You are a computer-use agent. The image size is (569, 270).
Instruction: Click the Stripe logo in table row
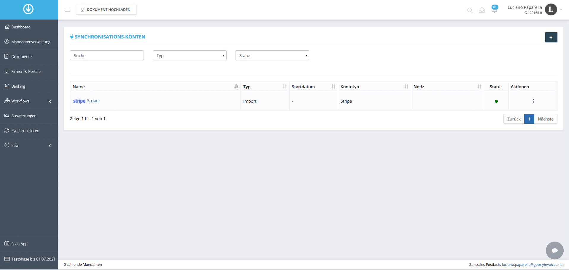pyautogui.click(x=79, y=101)
